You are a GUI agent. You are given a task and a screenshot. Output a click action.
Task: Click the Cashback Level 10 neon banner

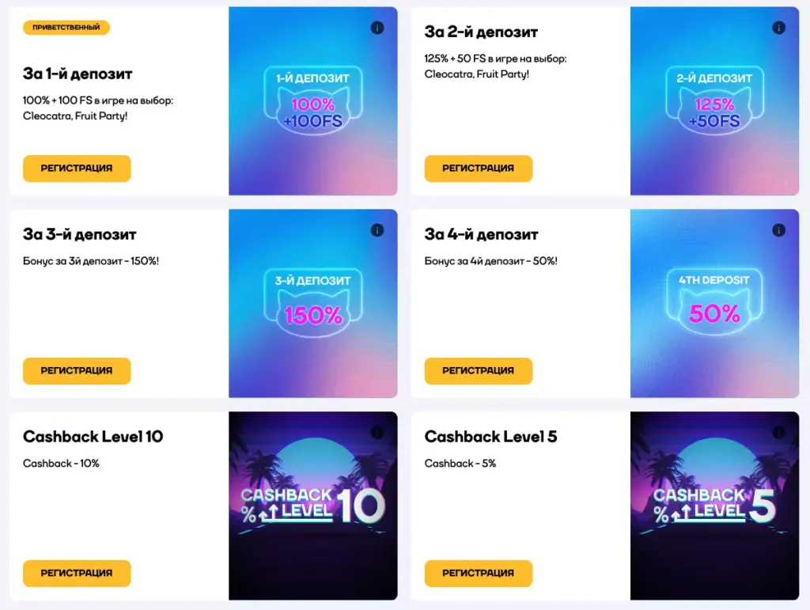coord(313,506)
